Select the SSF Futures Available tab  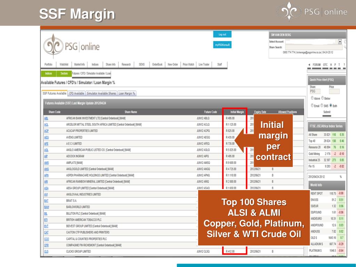click(x=55, y=93)
